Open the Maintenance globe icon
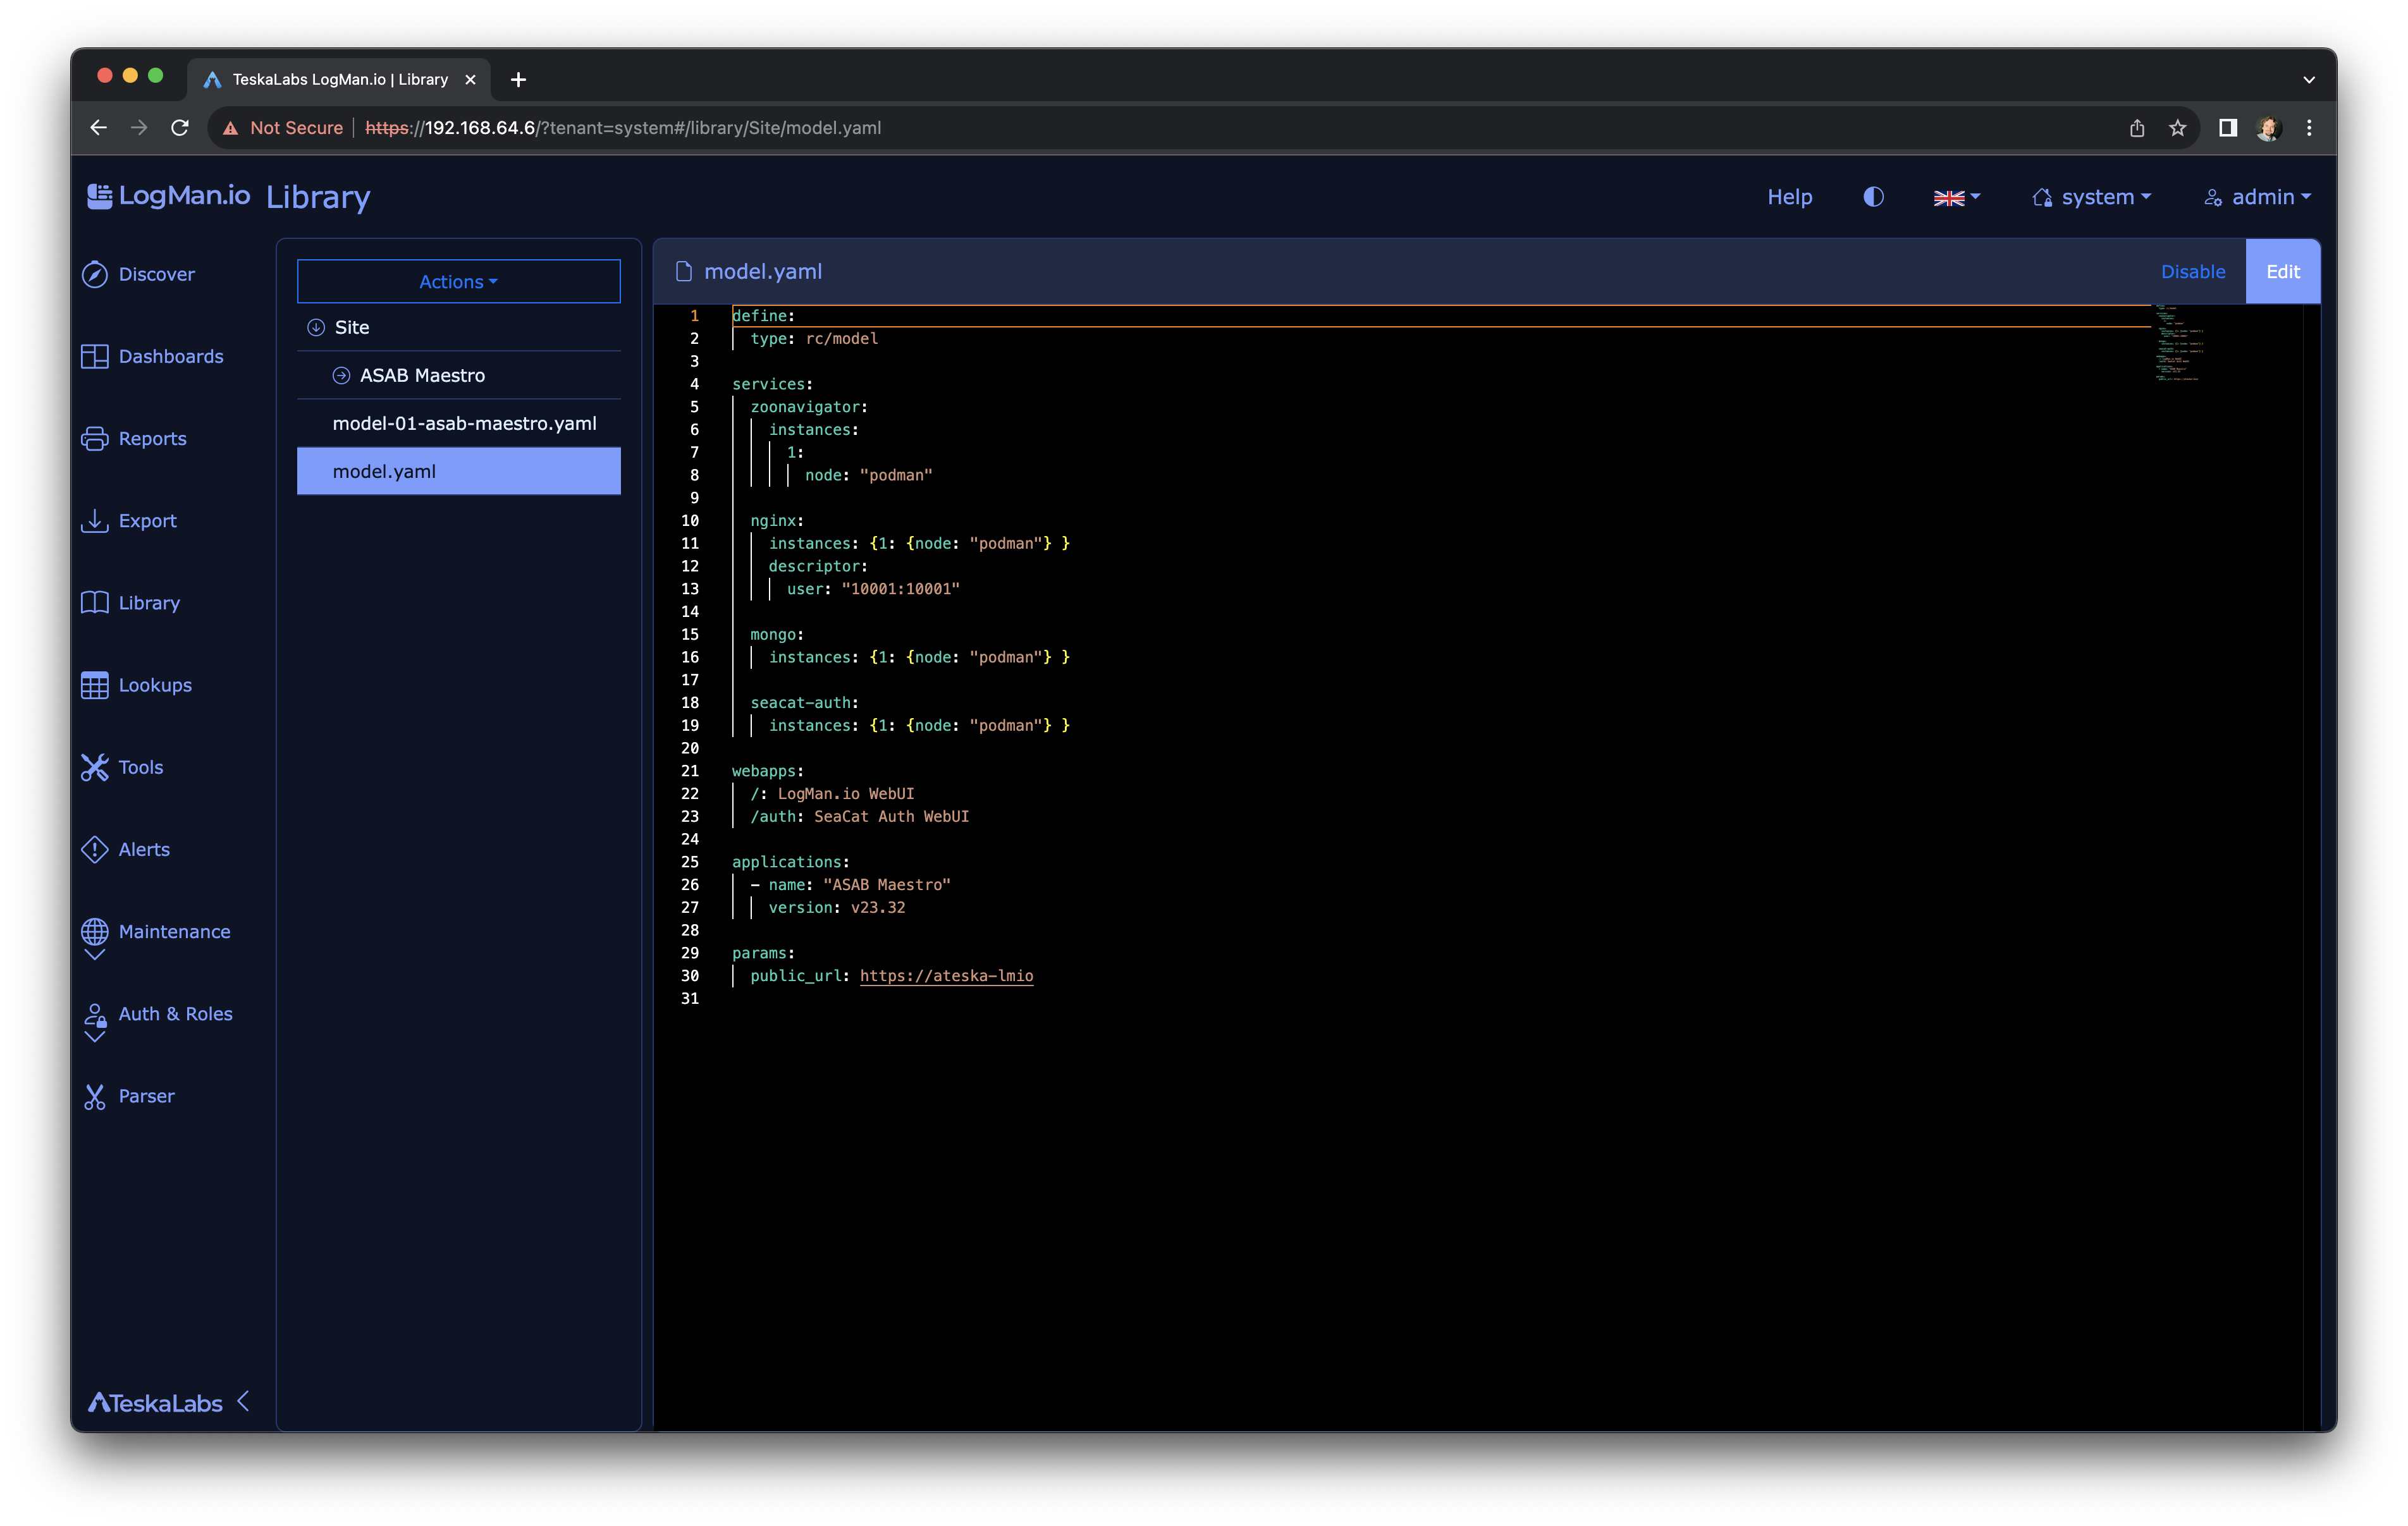Screen dimensions: 2408x1526 point(95,931)
